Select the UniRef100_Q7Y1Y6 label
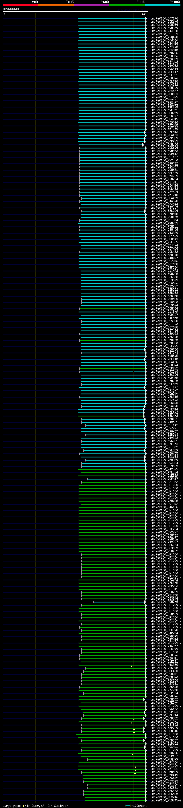The width and height of the screenshot is (183, 808). tap(164, 47)
